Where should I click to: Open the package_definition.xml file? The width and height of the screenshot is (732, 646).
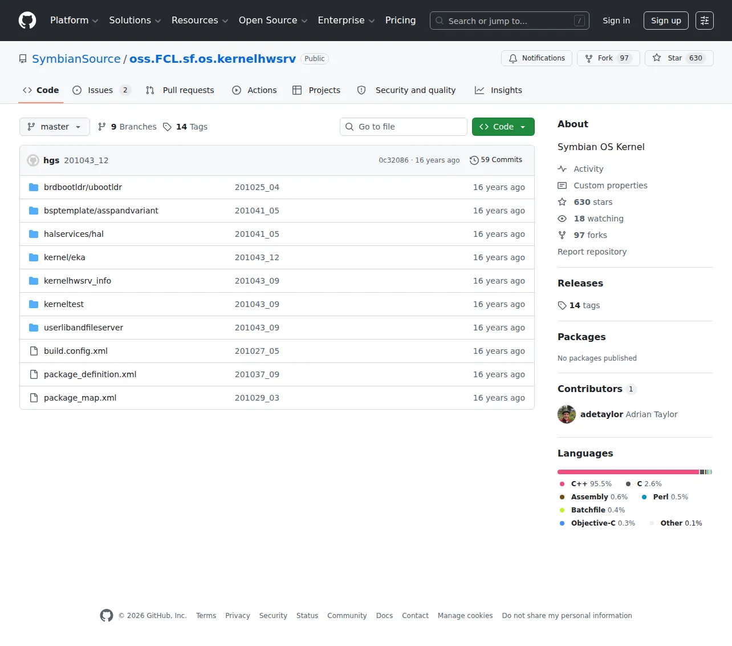pyautogui.click(x=90, y=374)
